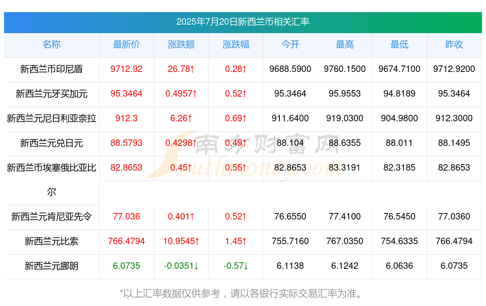Click the 0.28↑ percentage cell
The width and height of the screenshot is (486, 306).
coord(236,69)
